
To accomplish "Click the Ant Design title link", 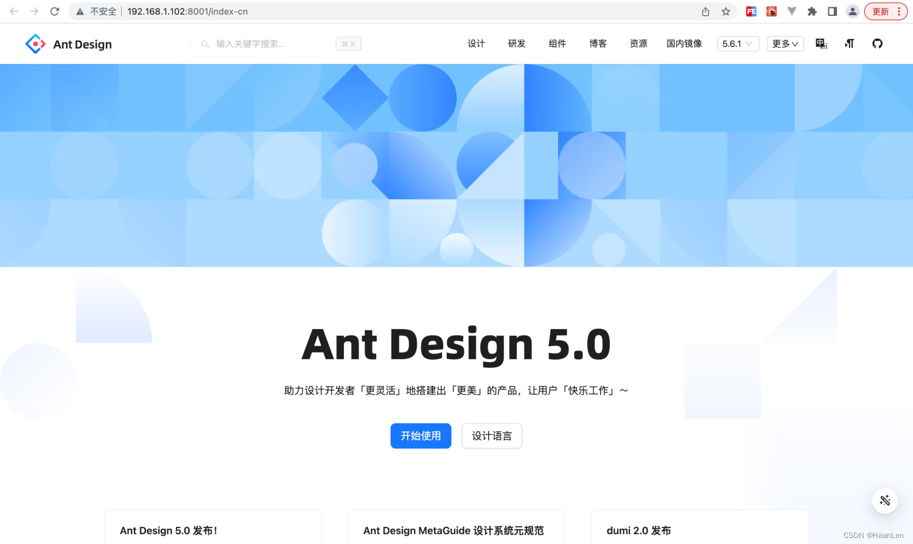I will [83, 44].
